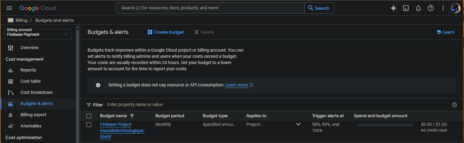
Task: Click the Billing credit card icon in breadcrumb
Action: point(11,20)
